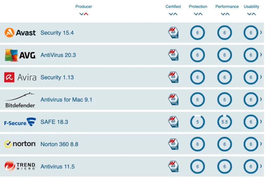Click AV-TEST certified badge for Avast
This screenshot has height=178, width=266.
(173, 33)
